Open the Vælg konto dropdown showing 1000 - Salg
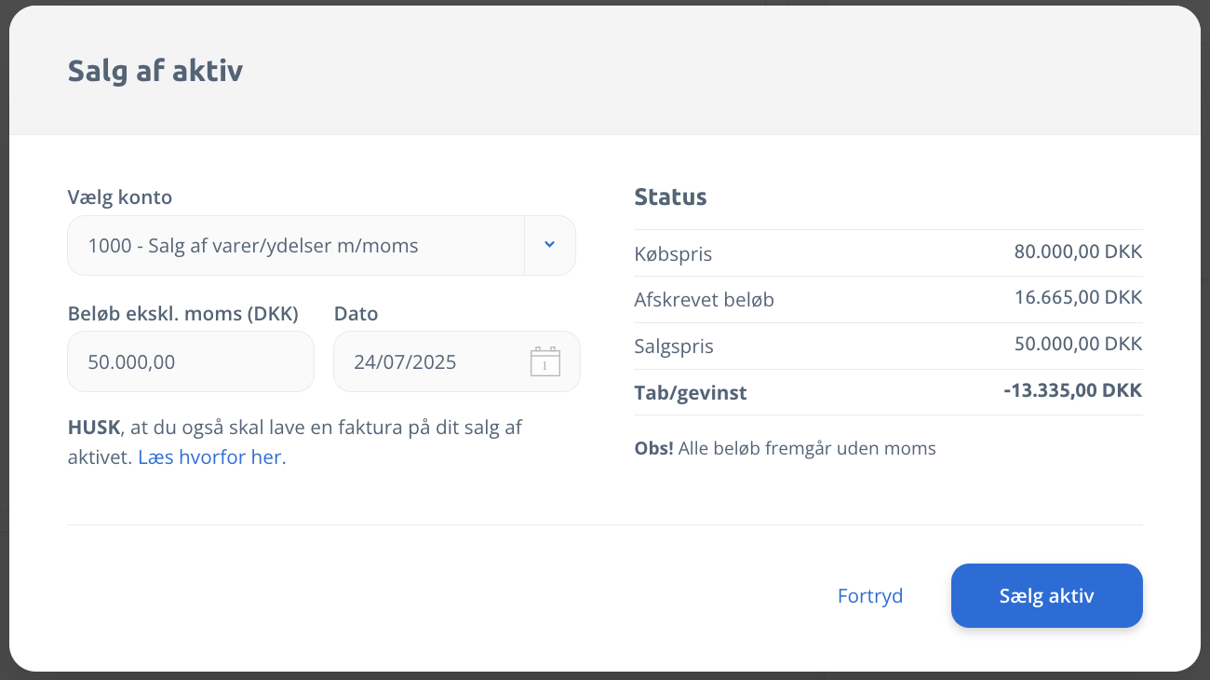The image size is (1210, 680). (321, 246)
